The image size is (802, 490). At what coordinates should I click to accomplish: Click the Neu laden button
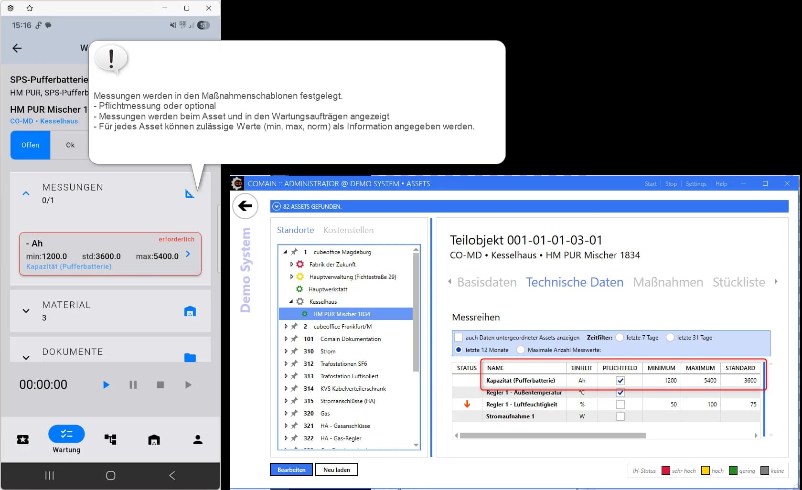click(336, 469)
